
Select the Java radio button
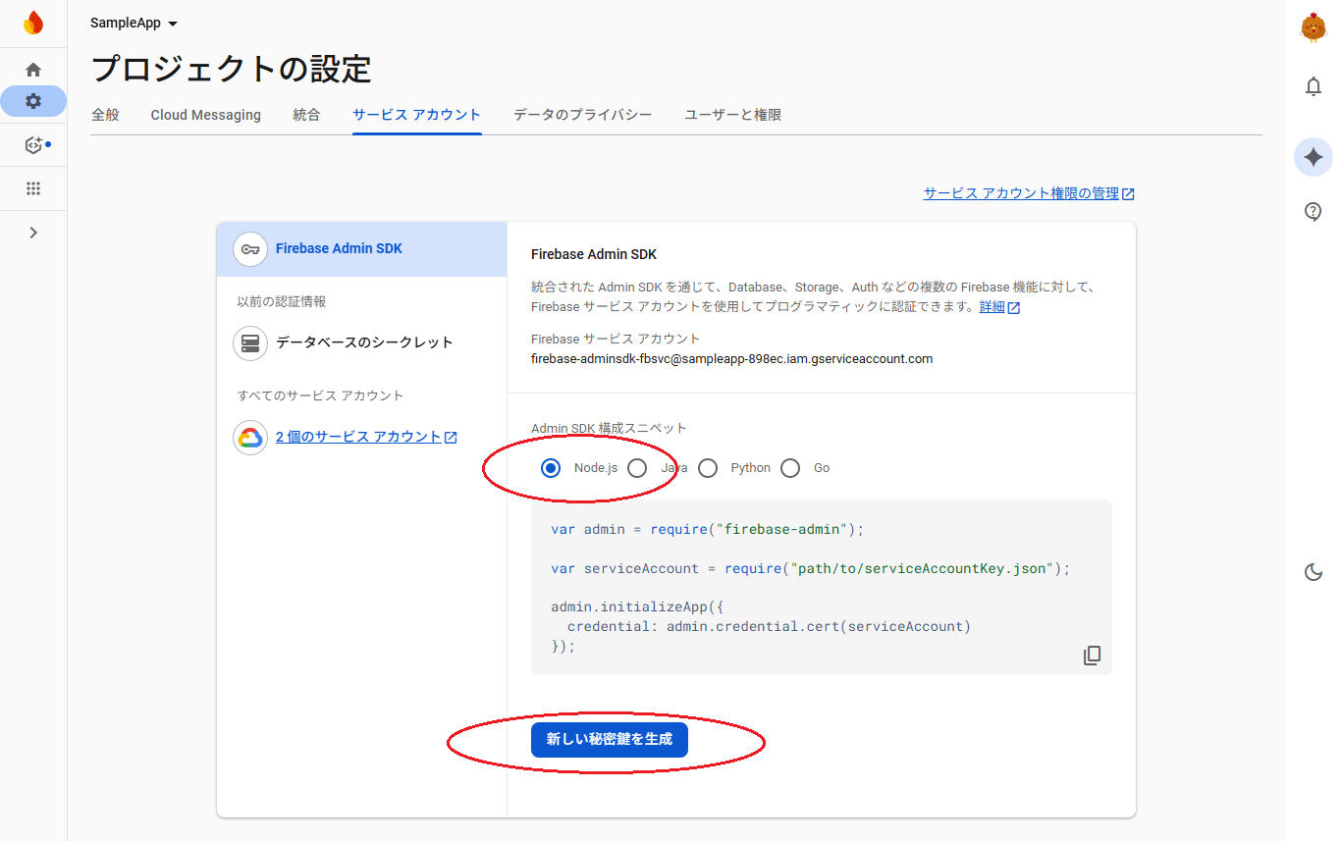pyautogui.click(x=637, y=468)
